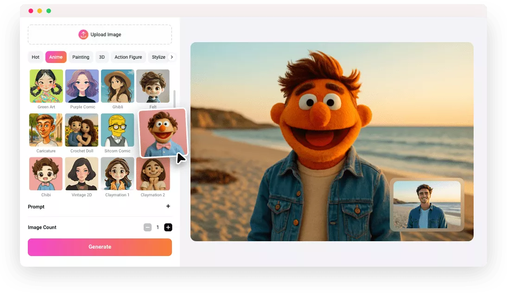
Task: Select the Crochet Doll style thumbnail
Action: pyautogui.click(x=82, y=130)
